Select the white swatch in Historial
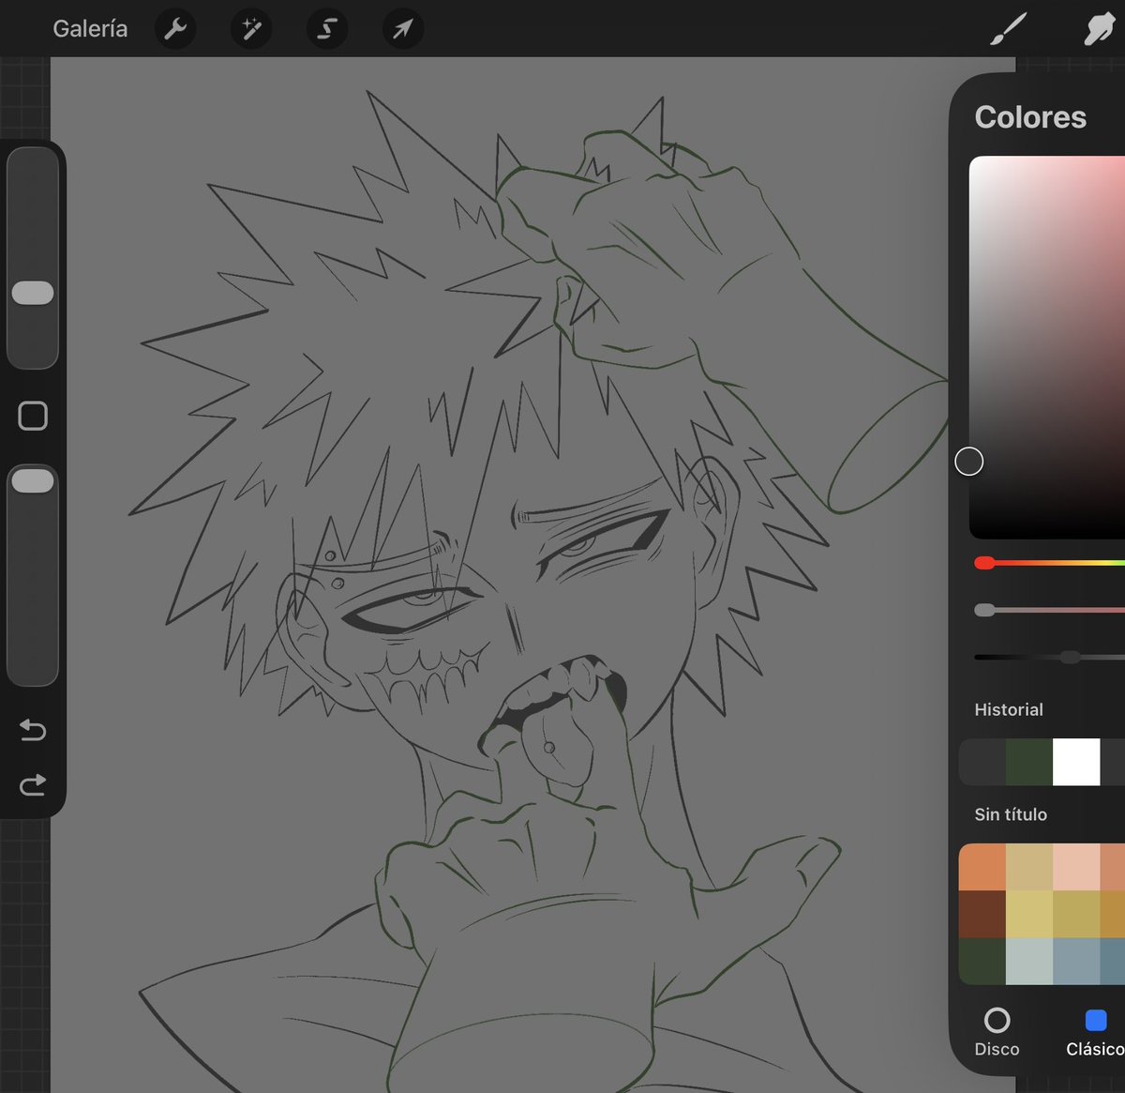1125x1093 pixels. click(x=1076, y=761)
